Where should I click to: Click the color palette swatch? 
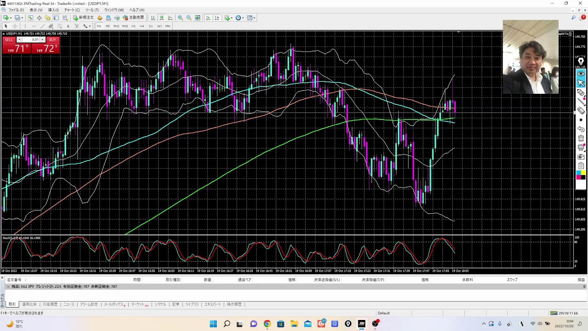click(581, 175)
